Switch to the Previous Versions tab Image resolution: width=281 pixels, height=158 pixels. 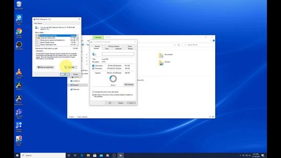[x=114, y=46]
